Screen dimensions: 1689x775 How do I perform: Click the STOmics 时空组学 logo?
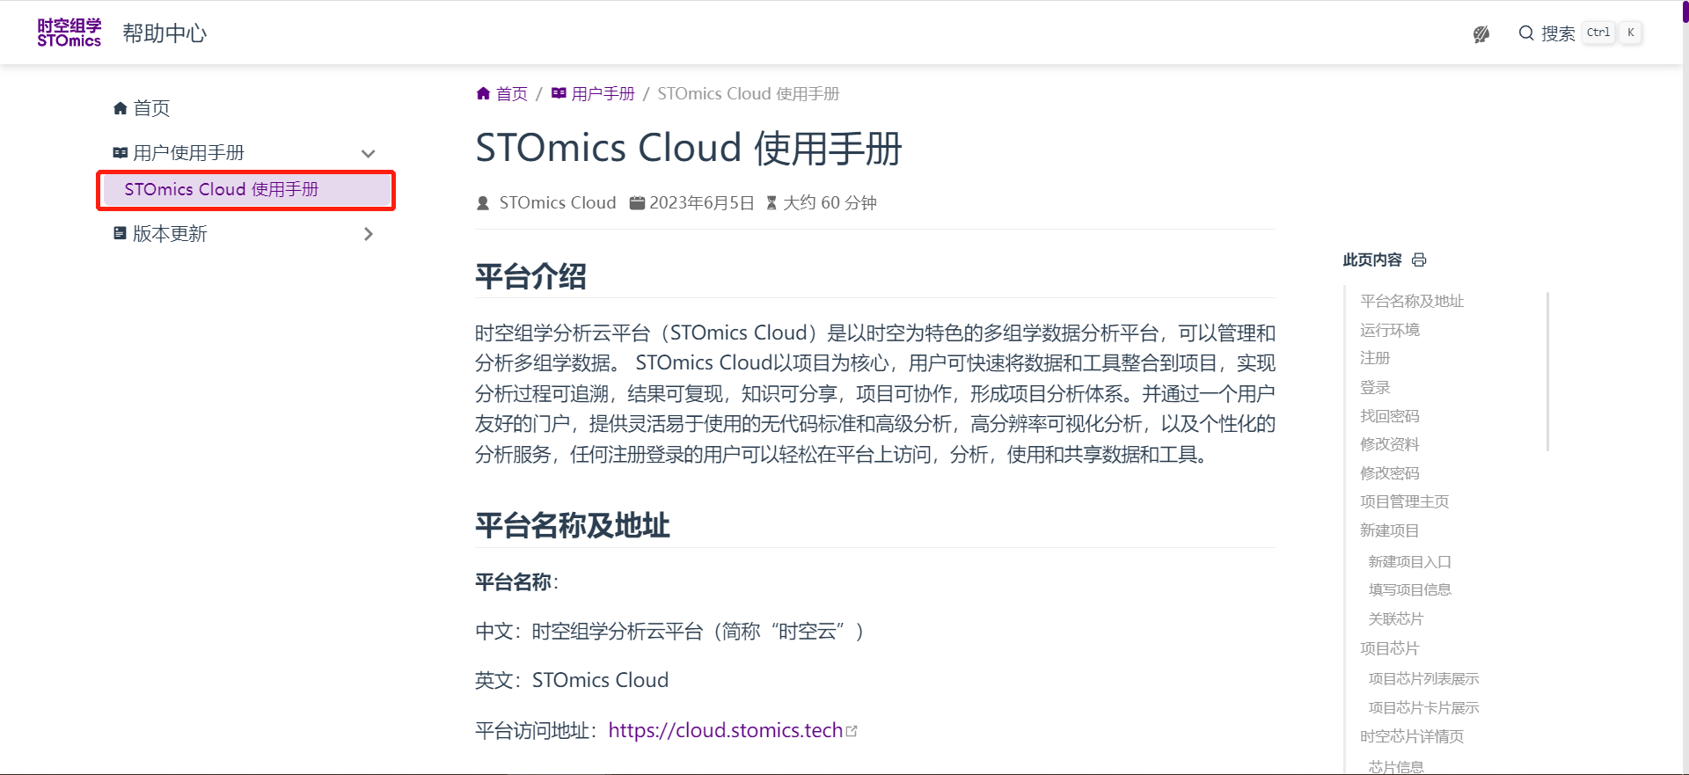click(69, 33)
